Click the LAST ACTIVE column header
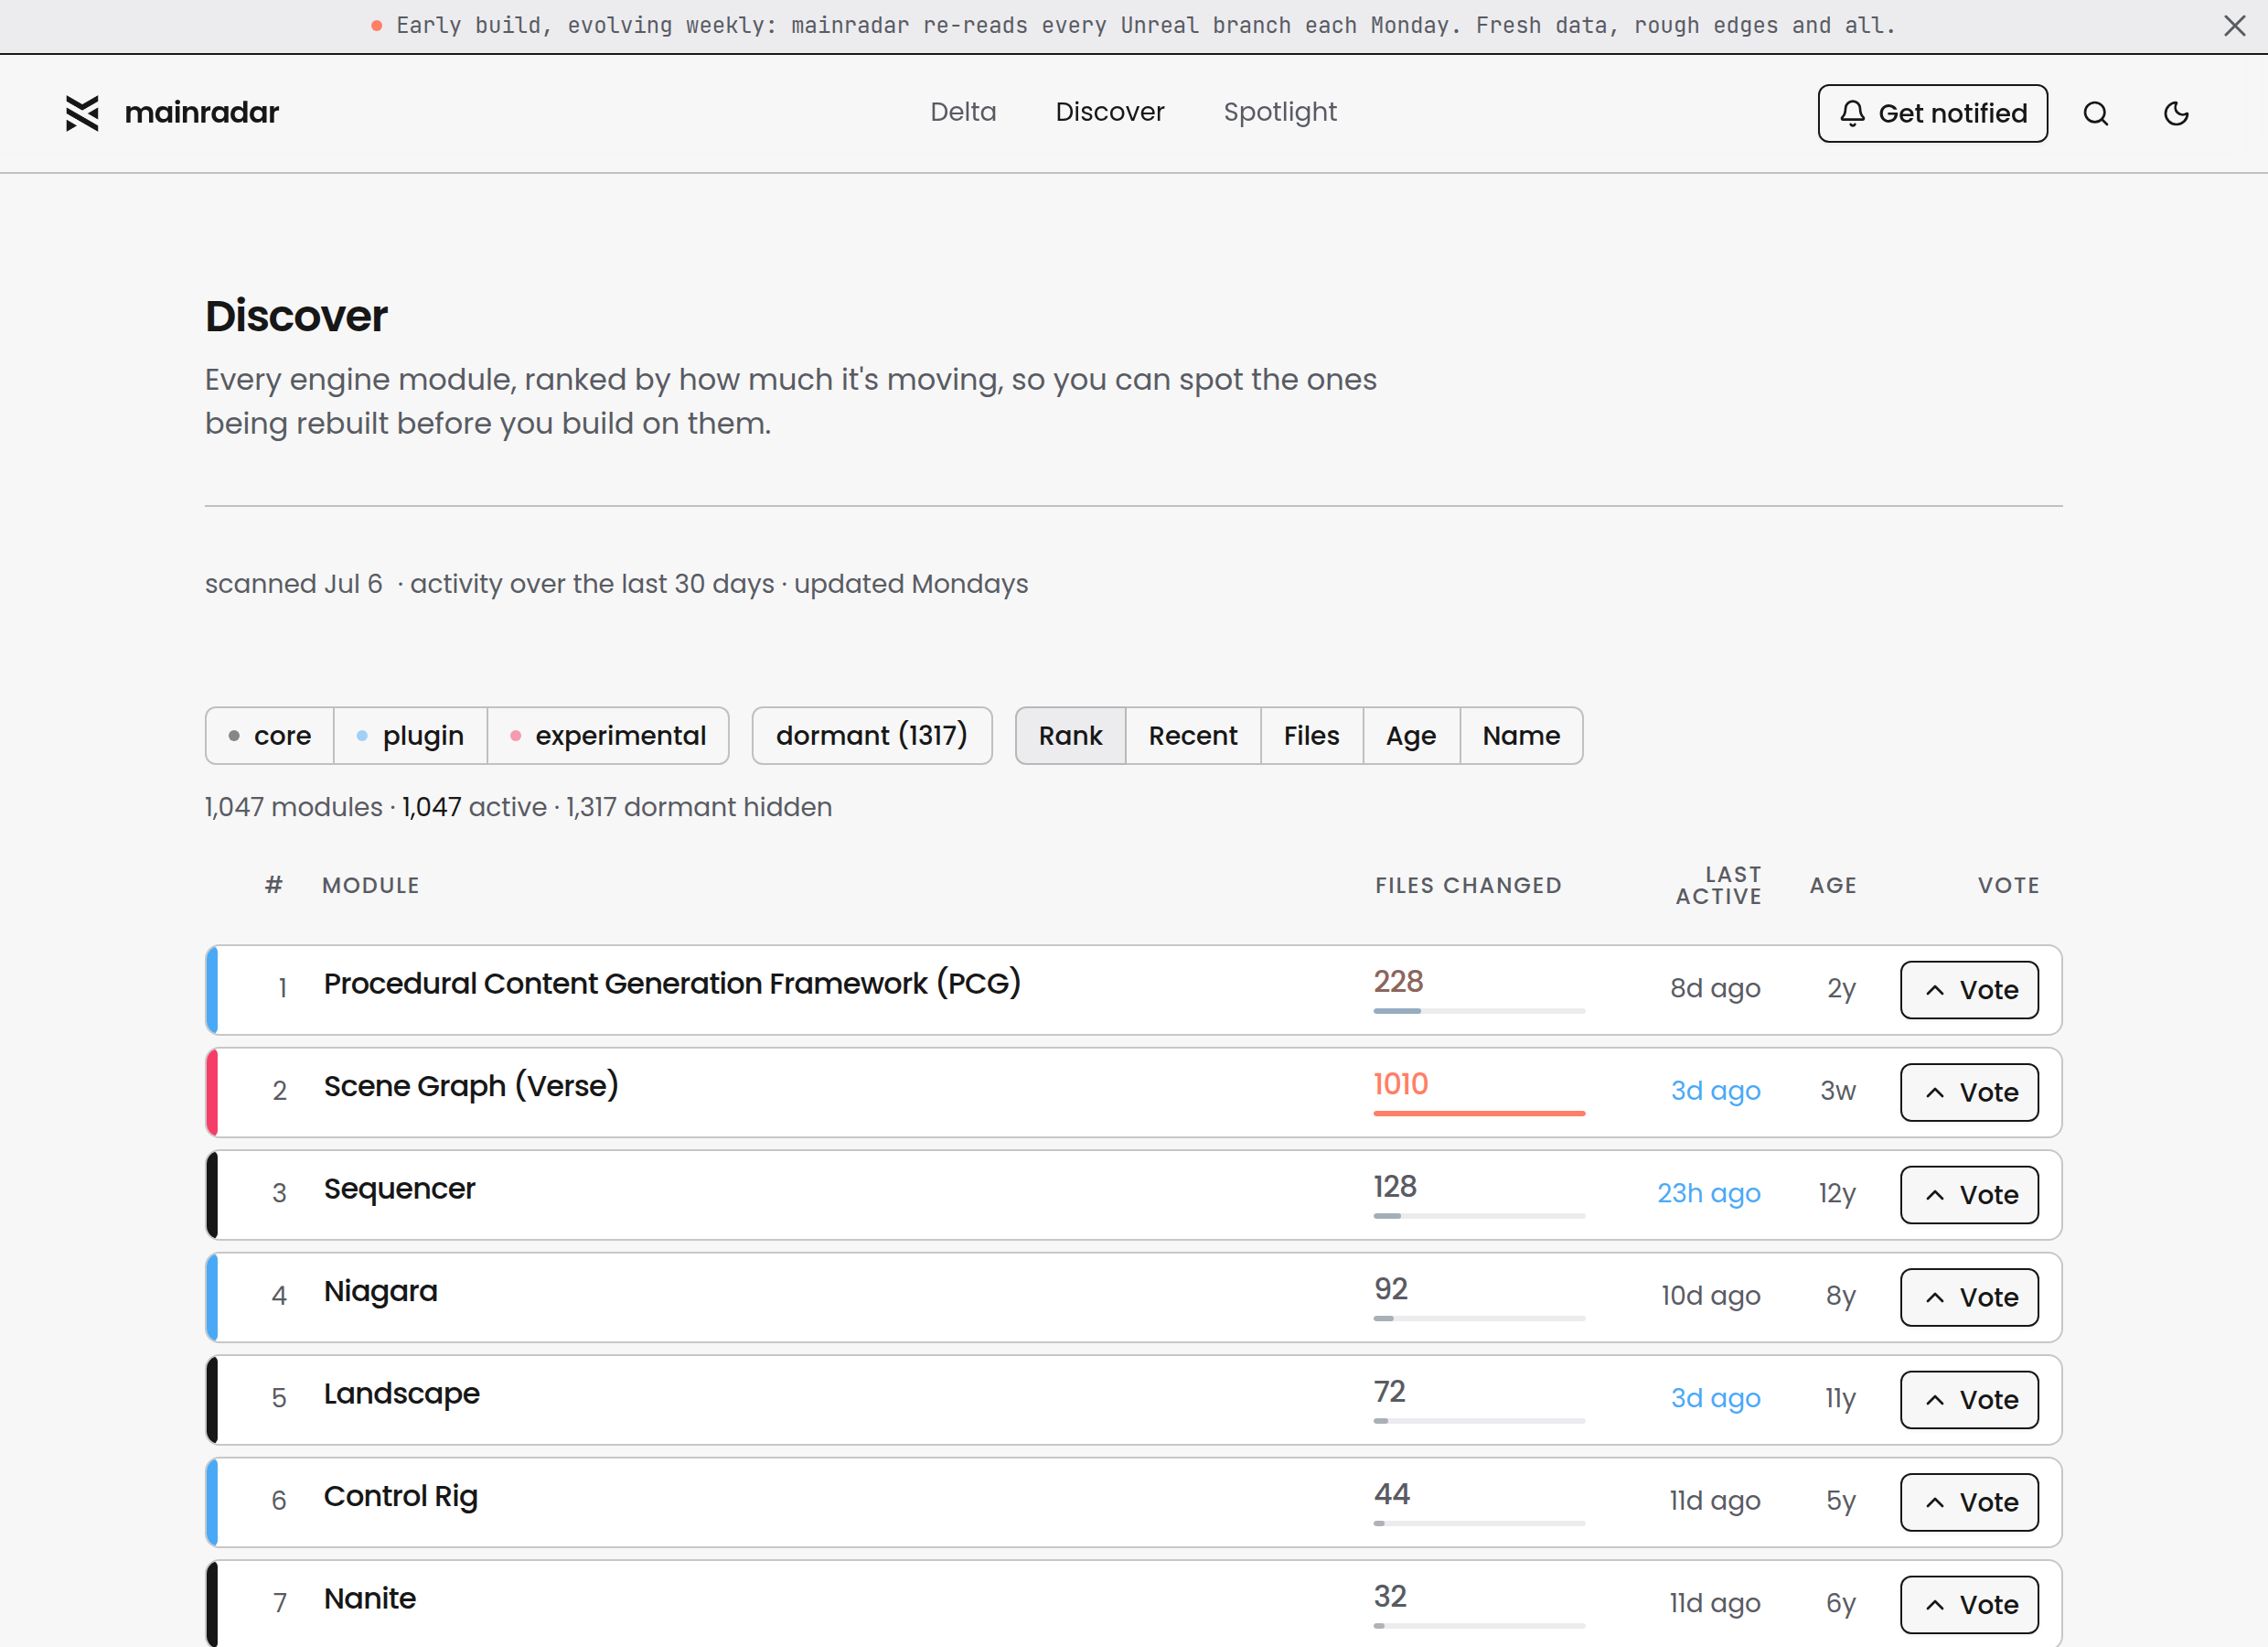 (x=1719, y=886)
